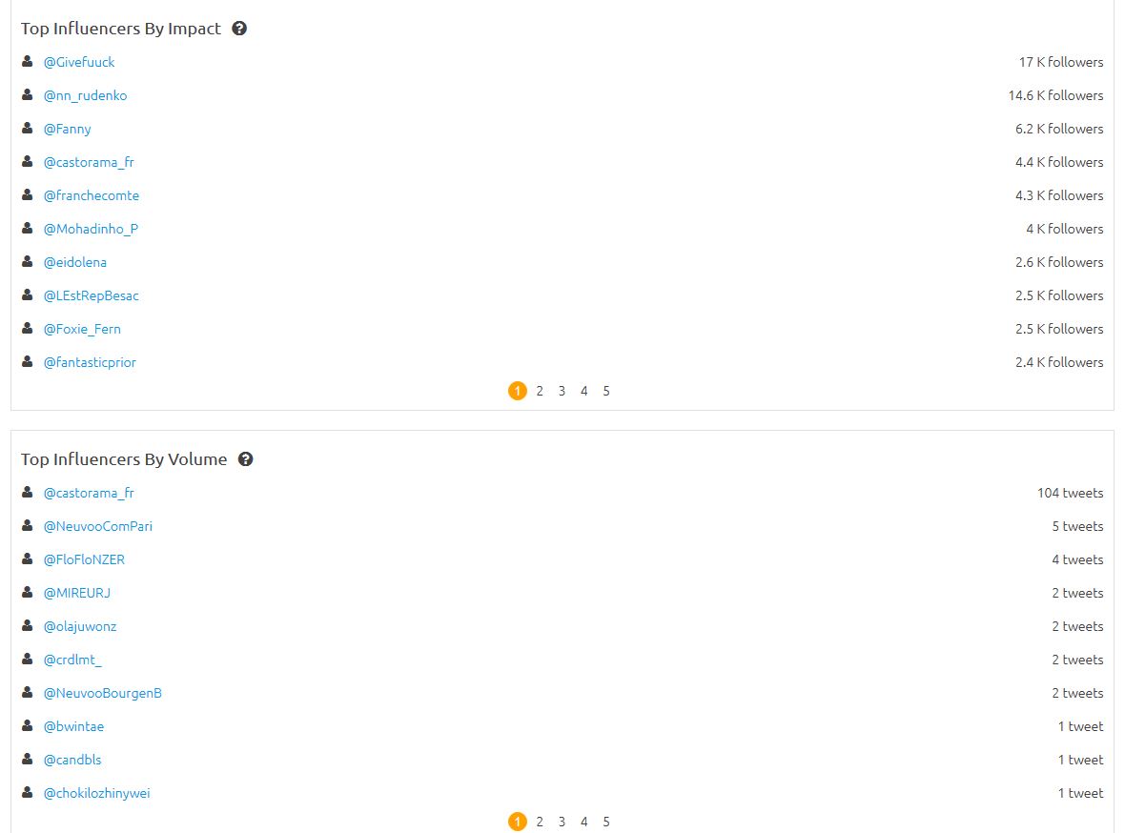The image size is (1125, 833).
Task: Click the user icon beside @NeuvooComPari
Action: pyautogui.click(x=28, y=525)
